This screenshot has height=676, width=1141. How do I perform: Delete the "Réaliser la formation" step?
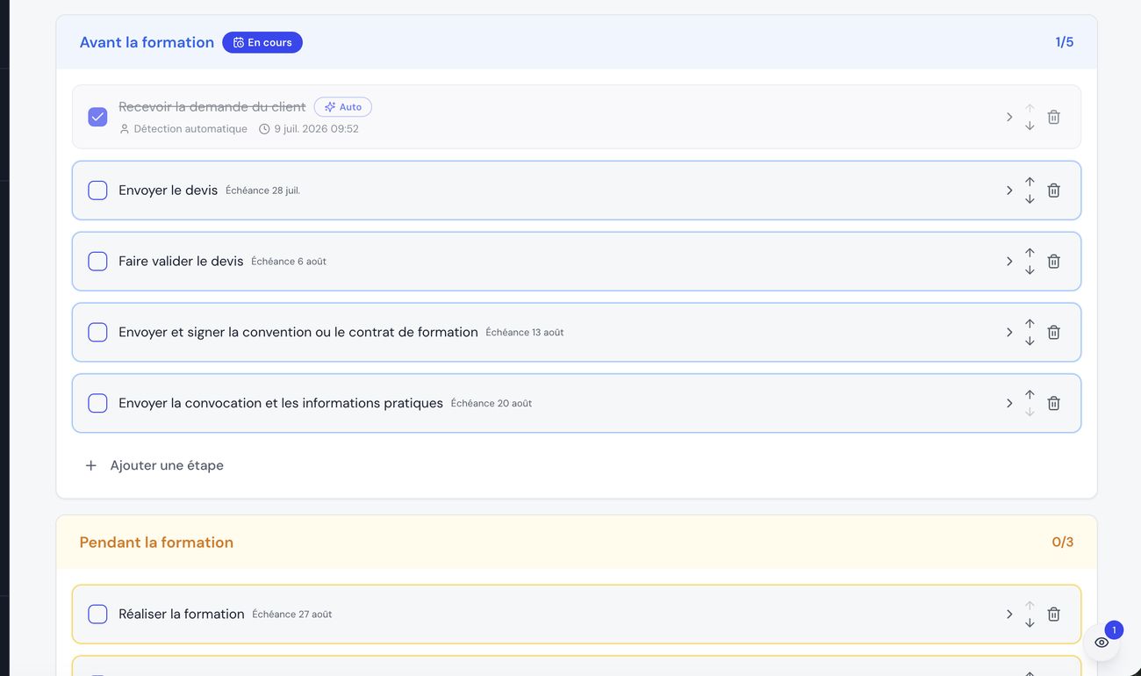coord(1054,615)
